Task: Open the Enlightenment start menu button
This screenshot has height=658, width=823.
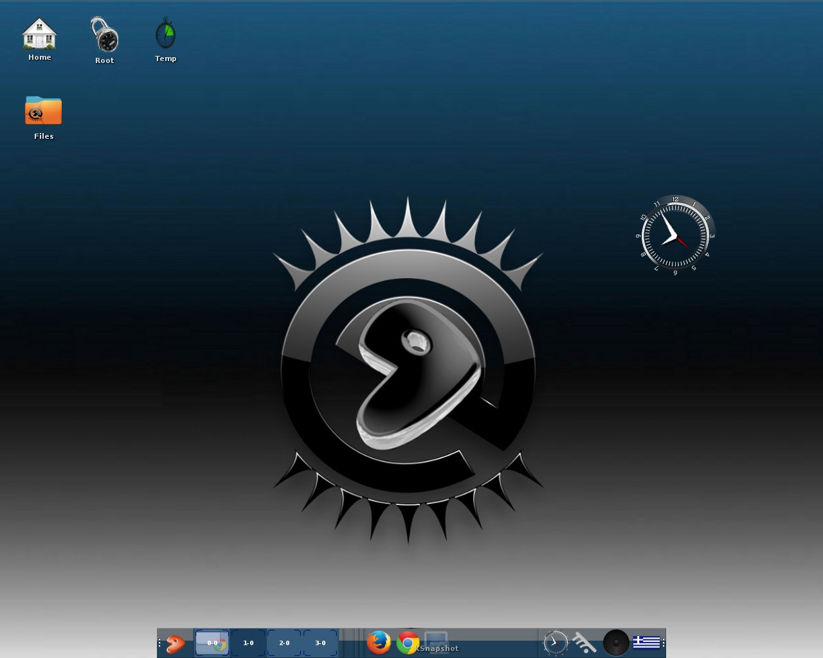Action: pyautogui.click(x=175, y=643)
